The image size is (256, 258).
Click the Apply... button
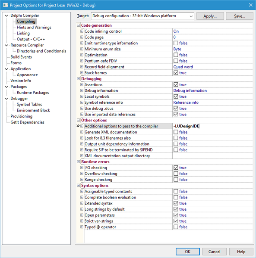coord(210,16)
